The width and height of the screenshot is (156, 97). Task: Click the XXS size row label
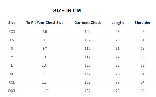pos(12,31)
